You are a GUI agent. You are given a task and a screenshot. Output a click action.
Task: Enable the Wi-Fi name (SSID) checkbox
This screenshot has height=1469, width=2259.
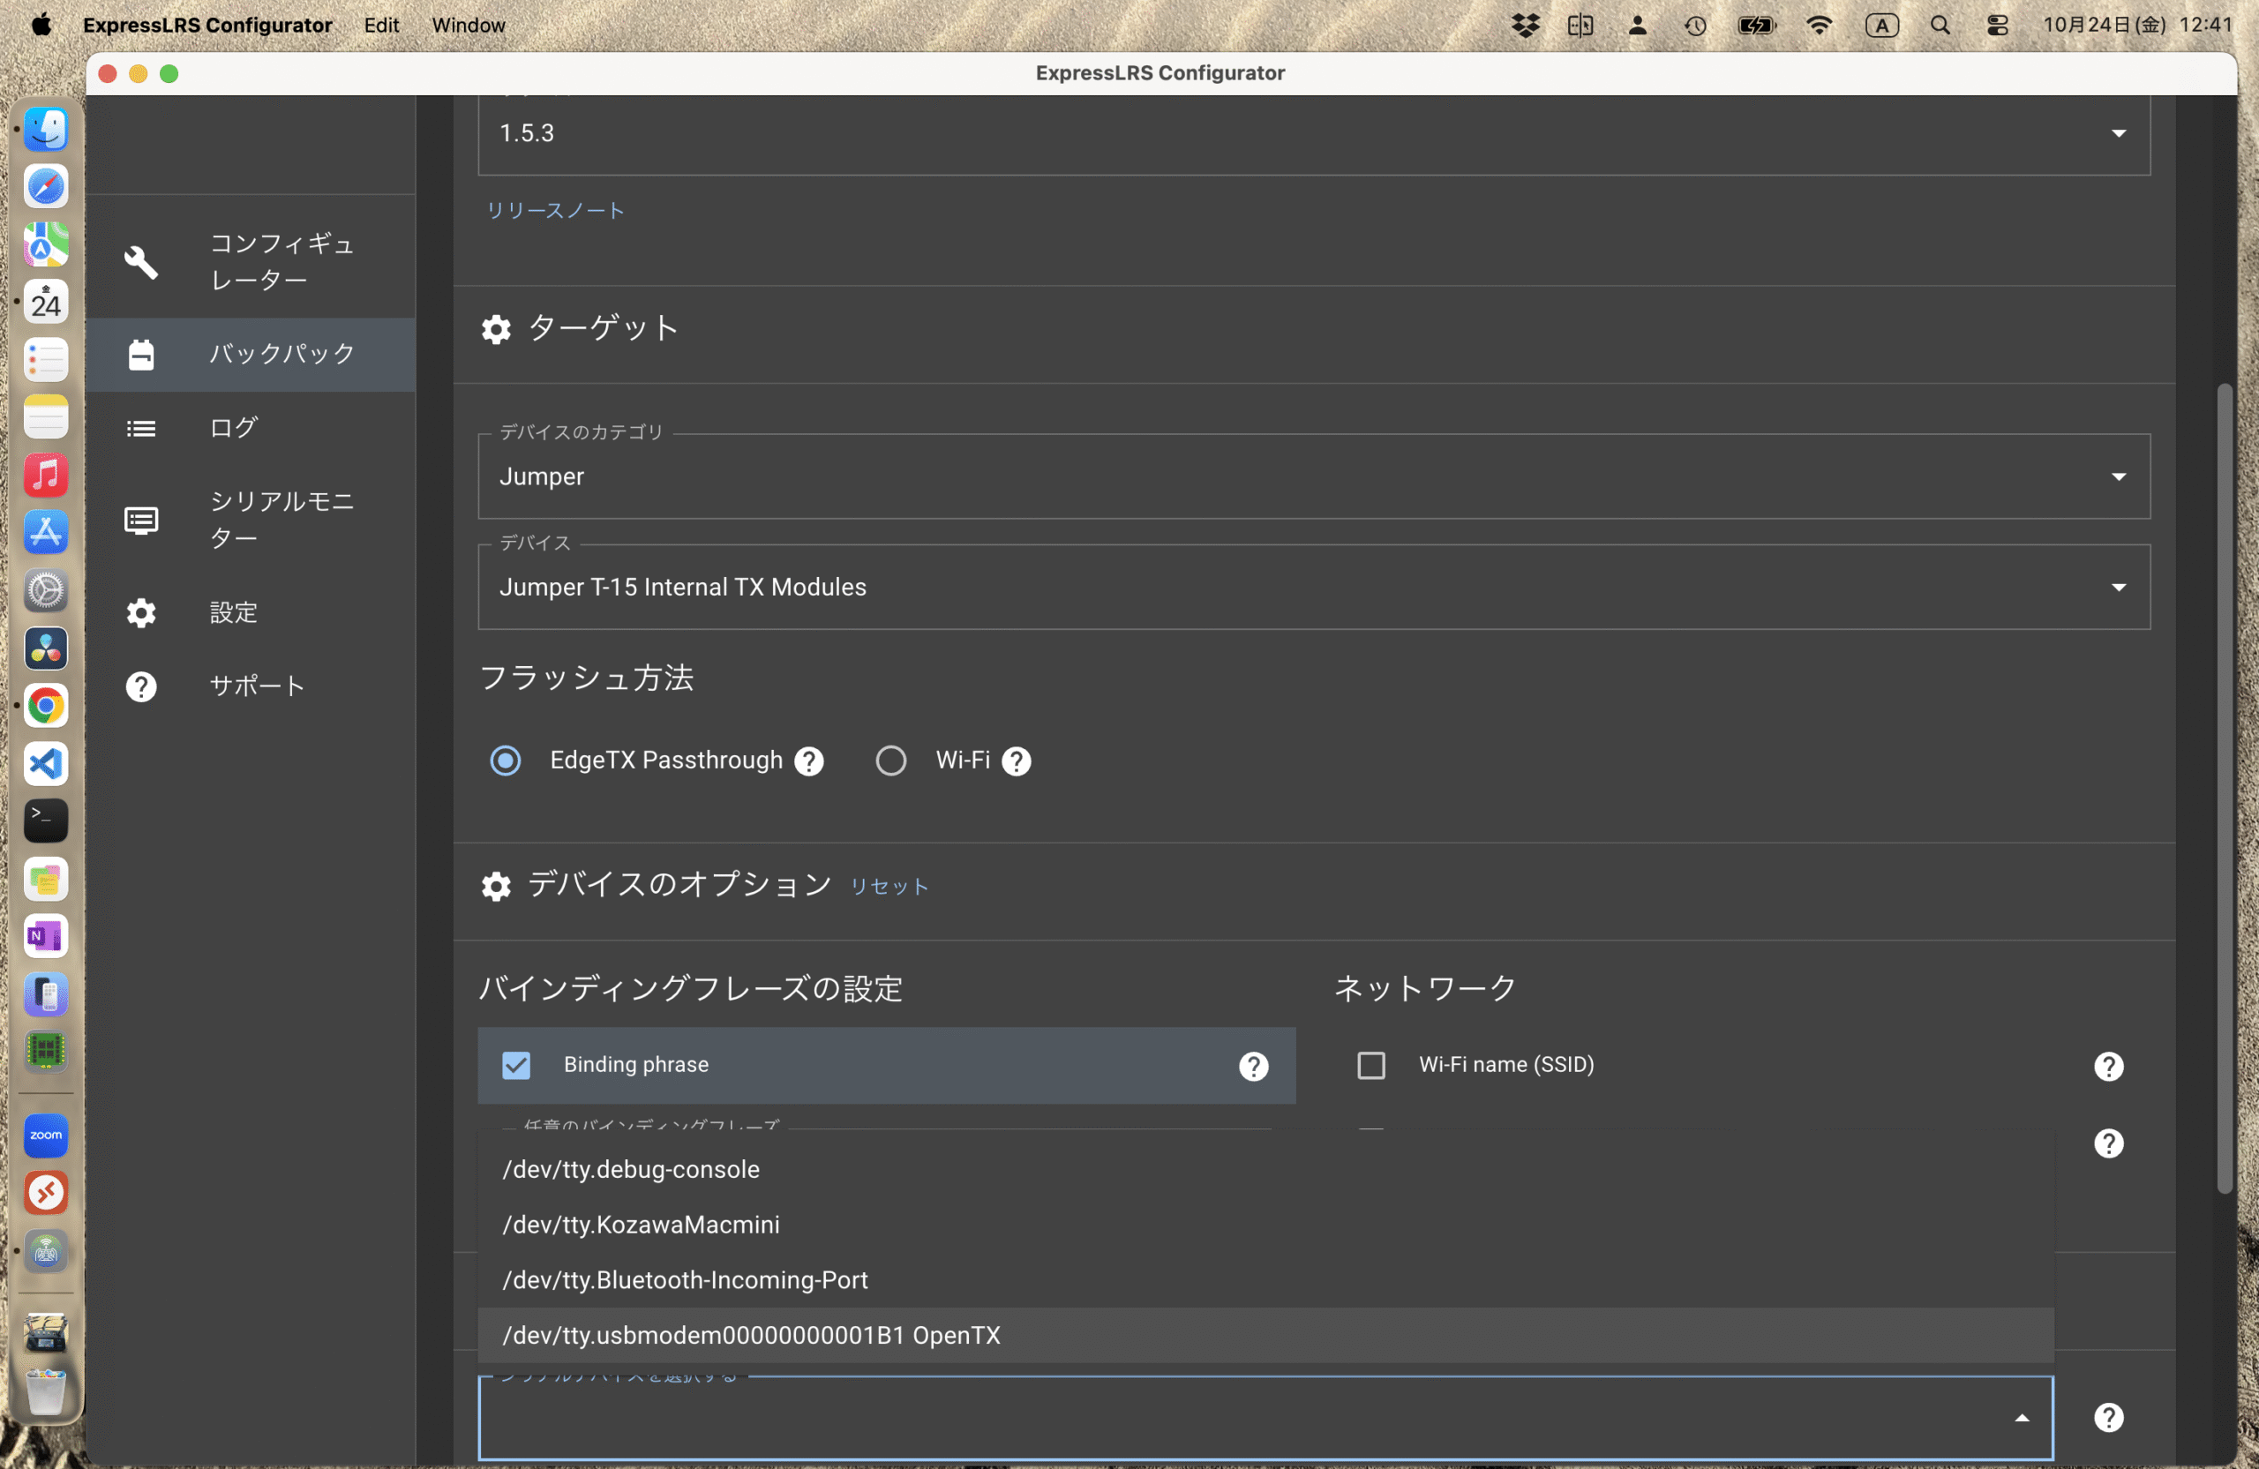click(x=1370, y=1066)
